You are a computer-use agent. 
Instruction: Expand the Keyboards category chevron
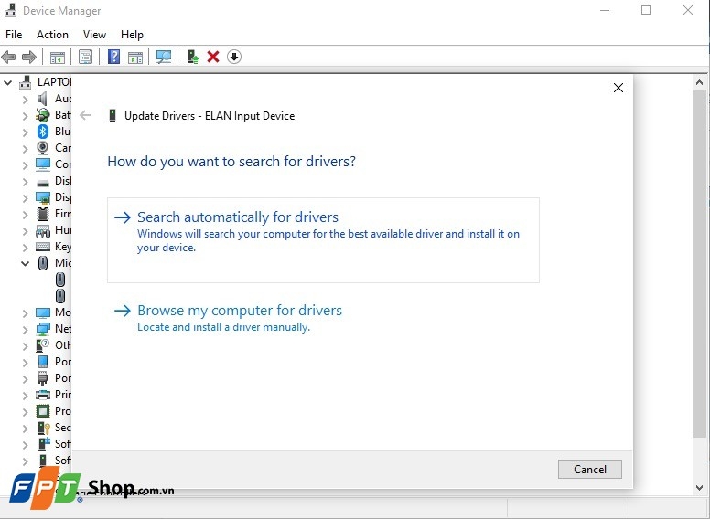[25, 248]
